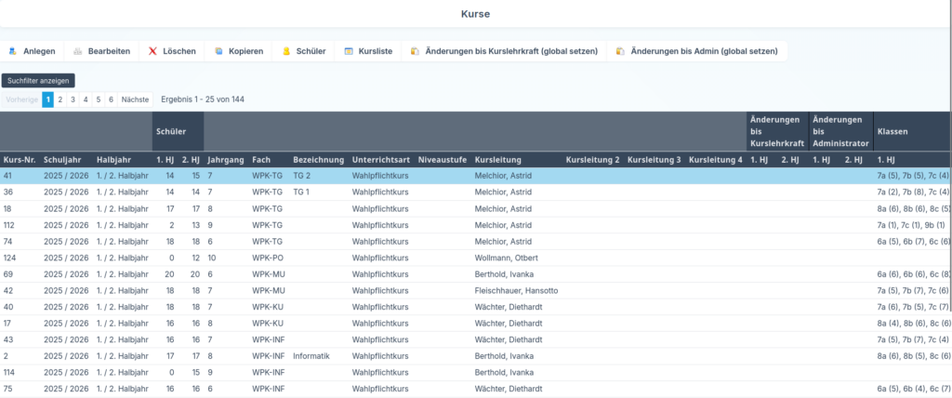
Task: Sort by Jahrgang column header
Action: pyautogui.click(x=226, y=160)
